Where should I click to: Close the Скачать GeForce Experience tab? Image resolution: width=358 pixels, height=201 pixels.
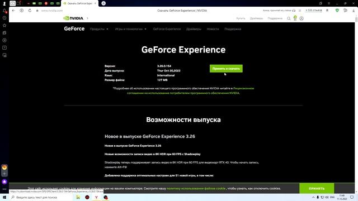[x=95, y=3]
